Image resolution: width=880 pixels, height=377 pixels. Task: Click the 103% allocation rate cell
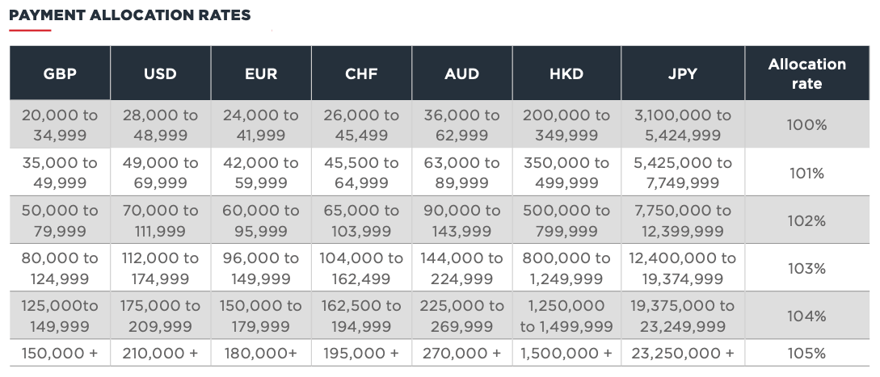click(x=806, y=268)
